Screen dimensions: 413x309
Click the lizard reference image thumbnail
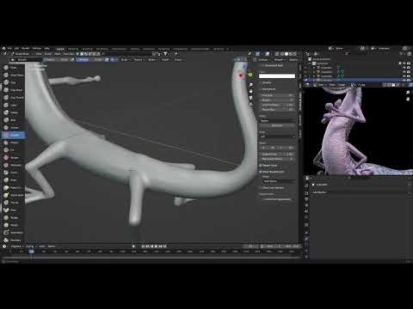tap(358, 131)
